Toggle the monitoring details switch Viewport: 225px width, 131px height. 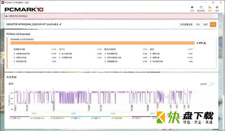pyautogui.click(x=211, y=84)
